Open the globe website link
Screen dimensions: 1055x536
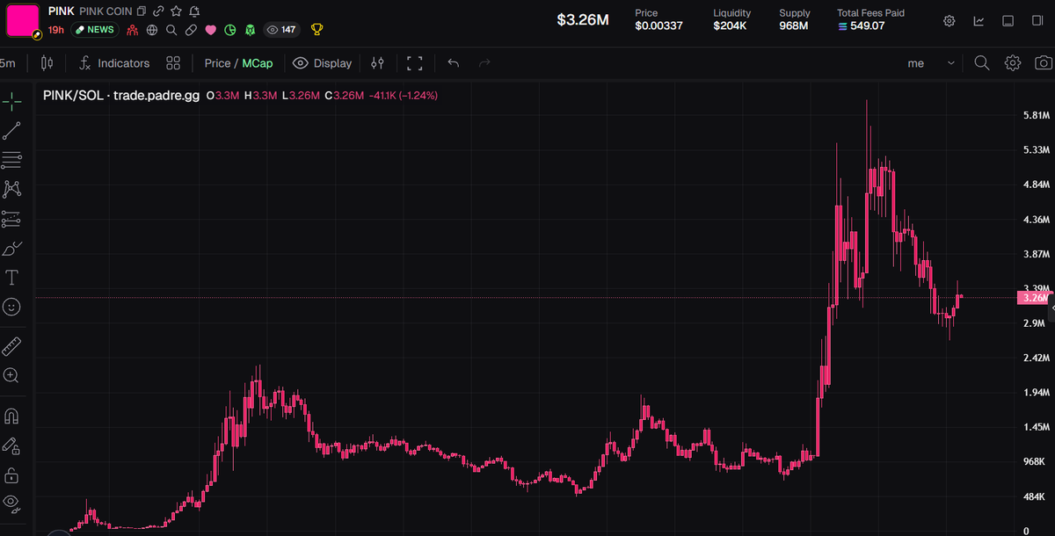pos(152,30)
